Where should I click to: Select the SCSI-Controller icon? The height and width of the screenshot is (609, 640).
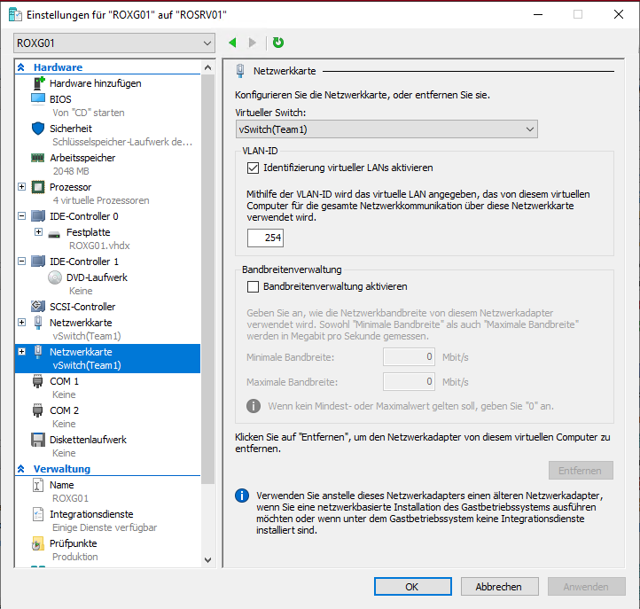tap(38, 306)
